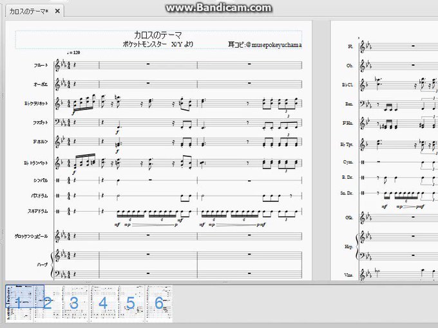Select the title text カロスのテーマ
Viewport: 438px width, 328px height.
click(158, 35)
